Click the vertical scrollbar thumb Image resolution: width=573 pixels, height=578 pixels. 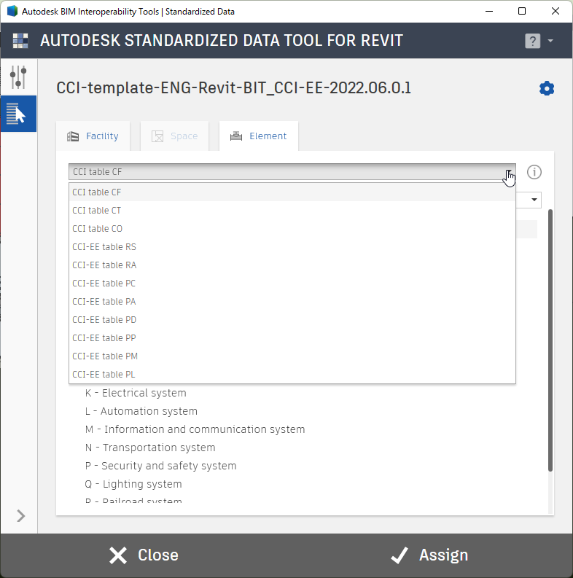[x=550, y=340]
